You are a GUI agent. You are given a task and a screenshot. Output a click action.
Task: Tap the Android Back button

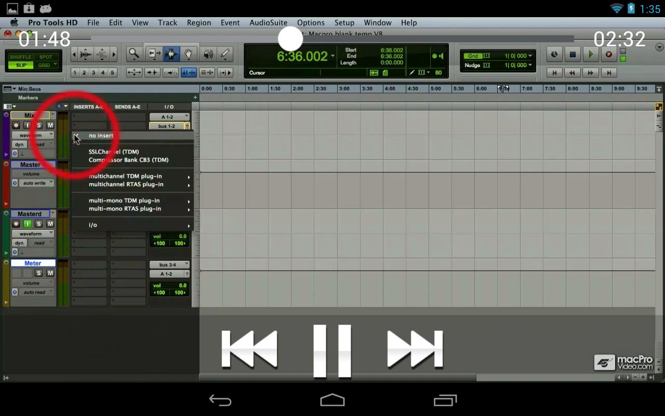[220, 400]
